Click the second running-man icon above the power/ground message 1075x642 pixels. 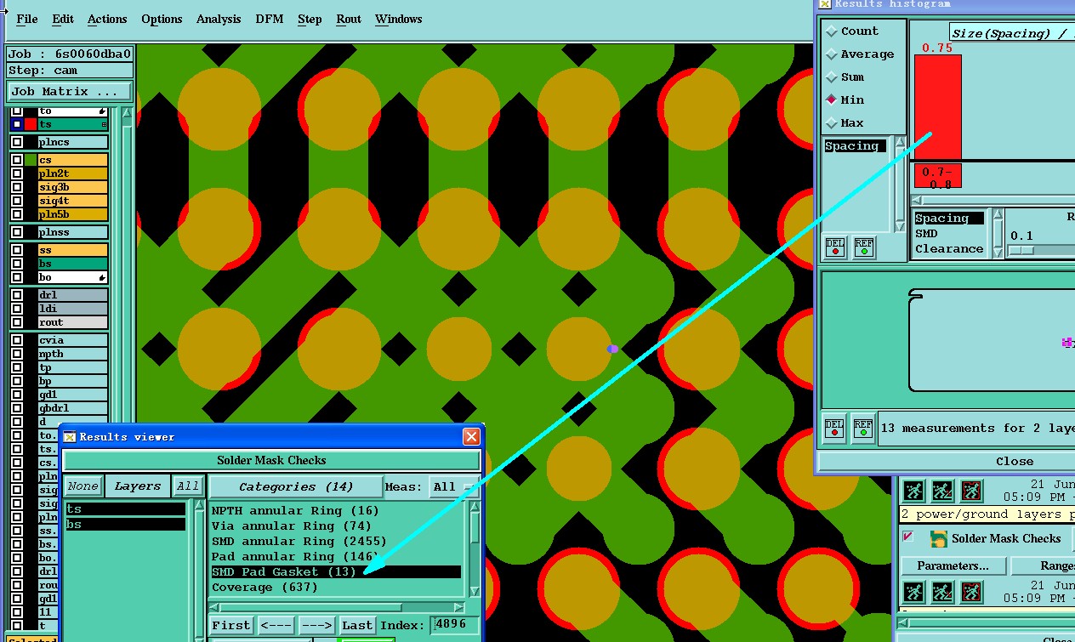click(x=942, y=491)
